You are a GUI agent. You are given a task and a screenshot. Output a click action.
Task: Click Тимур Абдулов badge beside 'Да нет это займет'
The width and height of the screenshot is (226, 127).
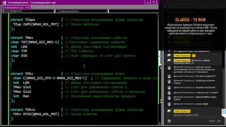[x=182, y=60]
